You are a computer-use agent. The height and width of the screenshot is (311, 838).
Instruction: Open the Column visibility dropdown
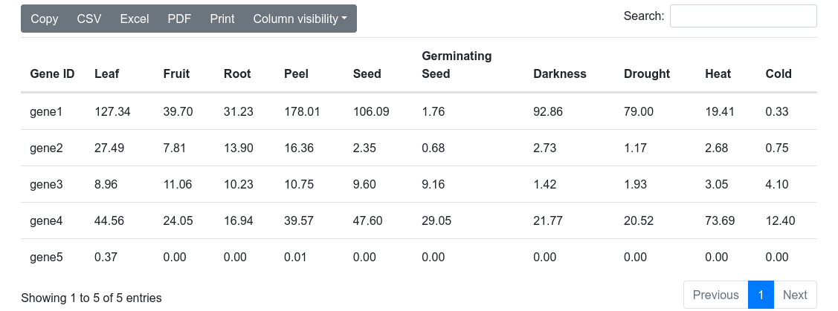point(300,19)
